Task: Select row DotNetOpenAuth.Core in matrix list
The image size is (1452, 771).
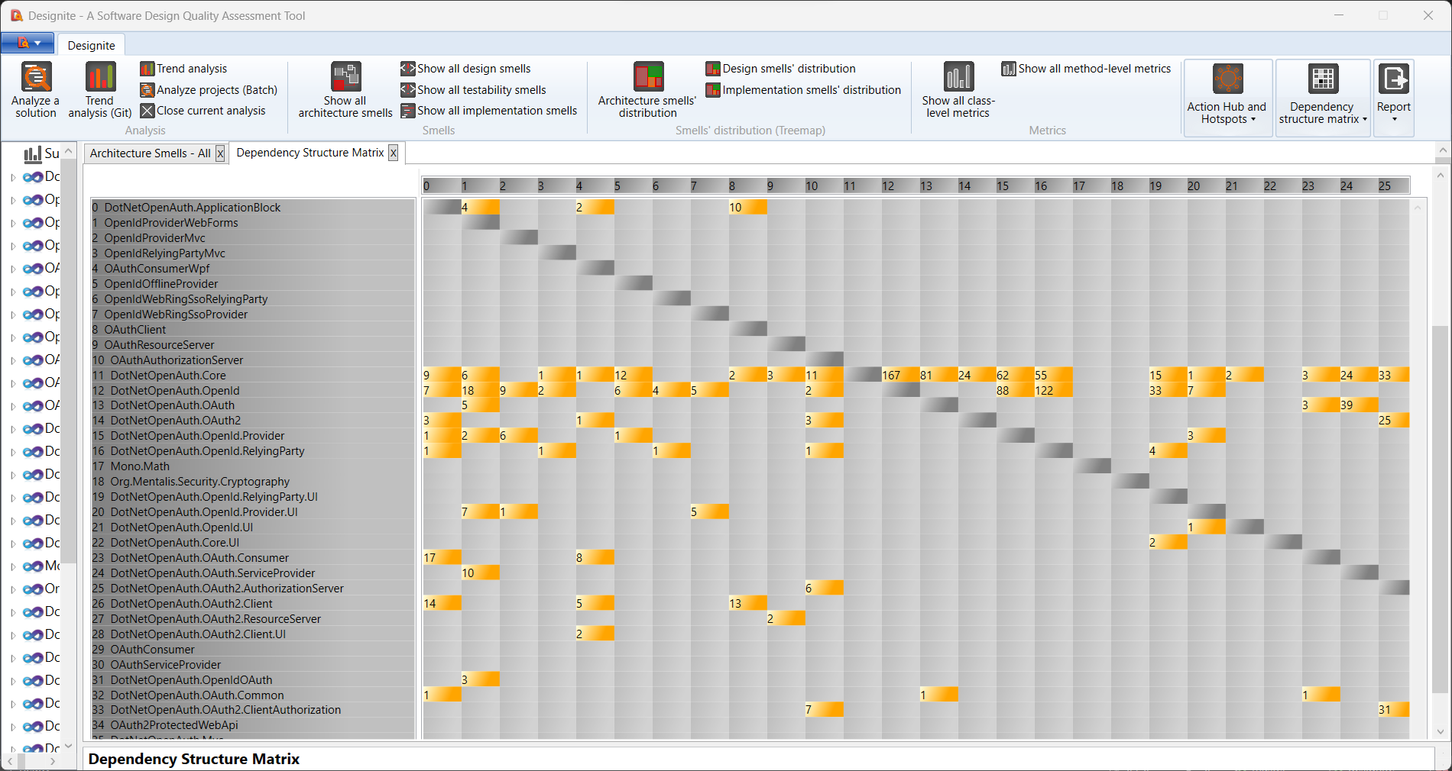Action: pos(168,375)
